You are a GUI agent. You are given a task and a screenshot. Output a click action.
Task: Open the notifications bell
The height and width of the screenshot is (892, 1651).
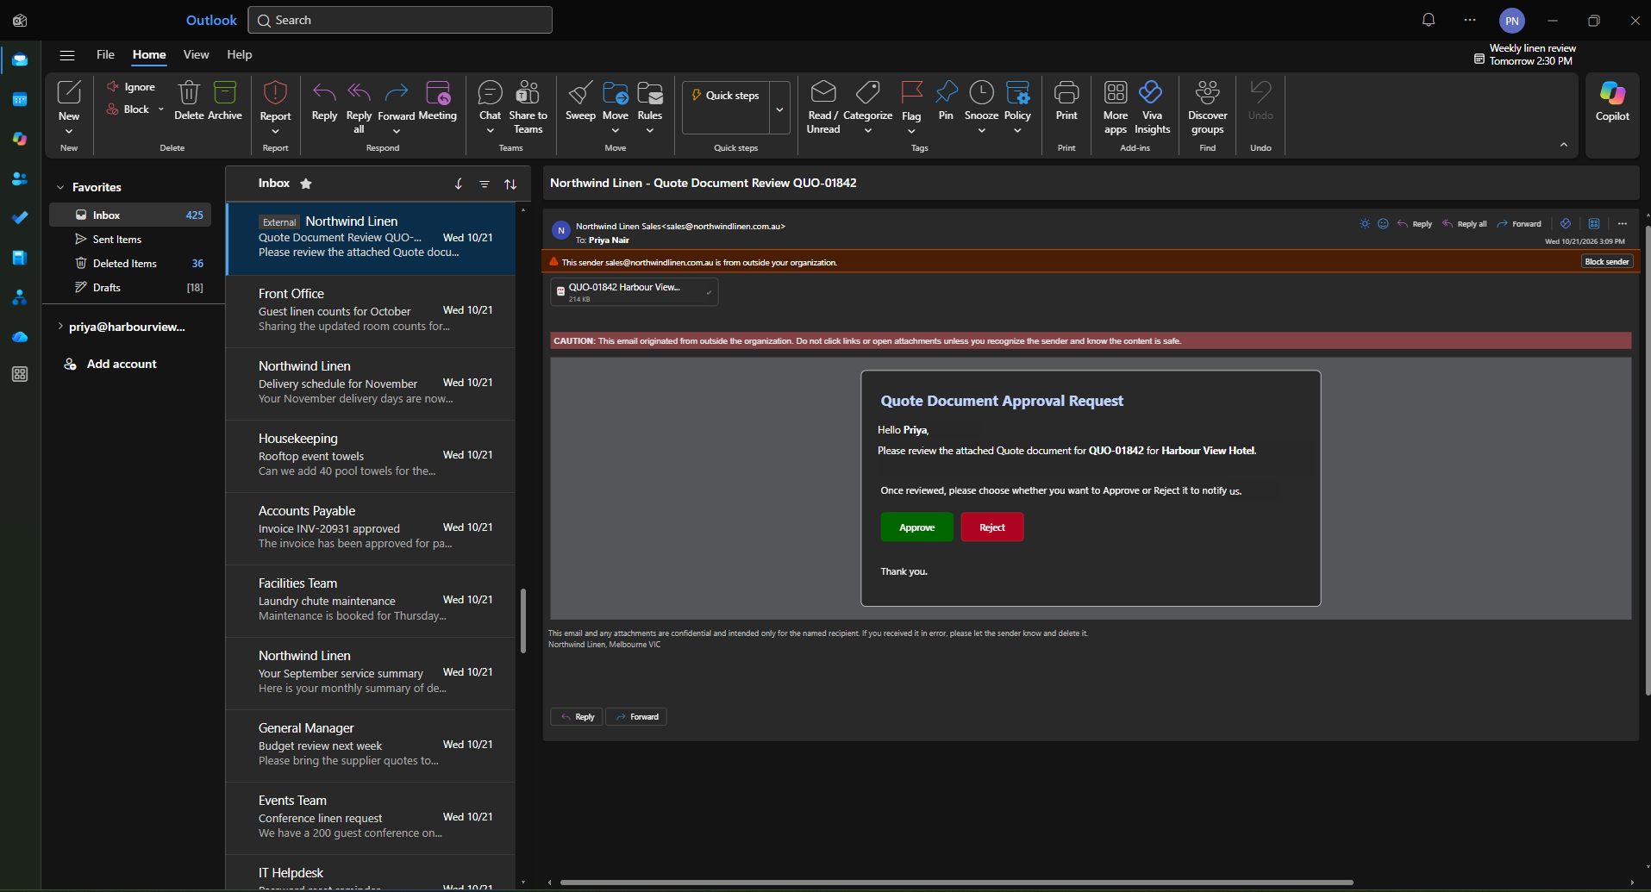coord(1429,20)
